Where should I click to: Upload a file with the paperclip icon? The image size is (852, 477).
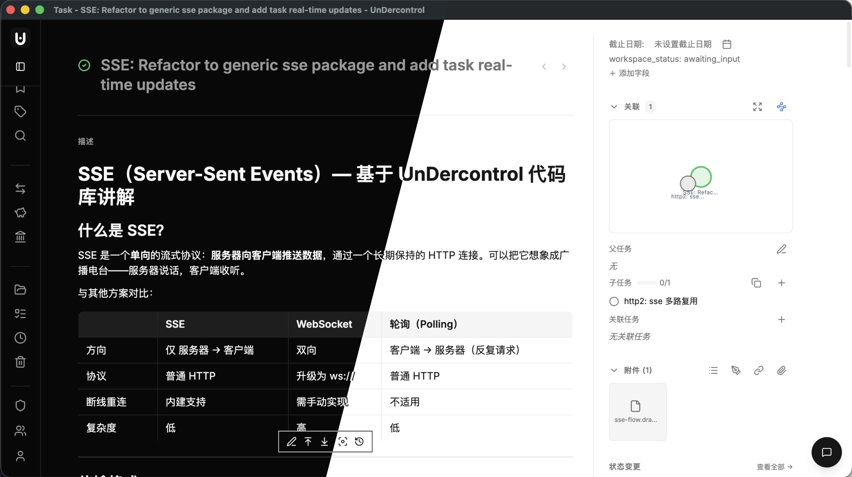(782, 371)
